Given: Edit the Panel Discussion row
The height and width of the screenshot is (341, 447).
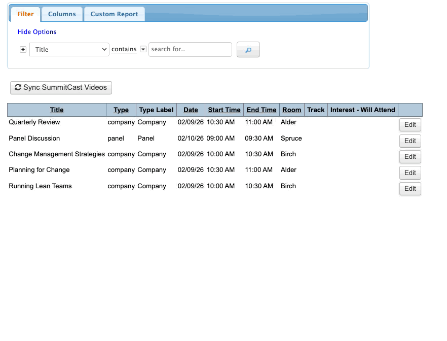Looking at the screenshot, I should [410, 141].
